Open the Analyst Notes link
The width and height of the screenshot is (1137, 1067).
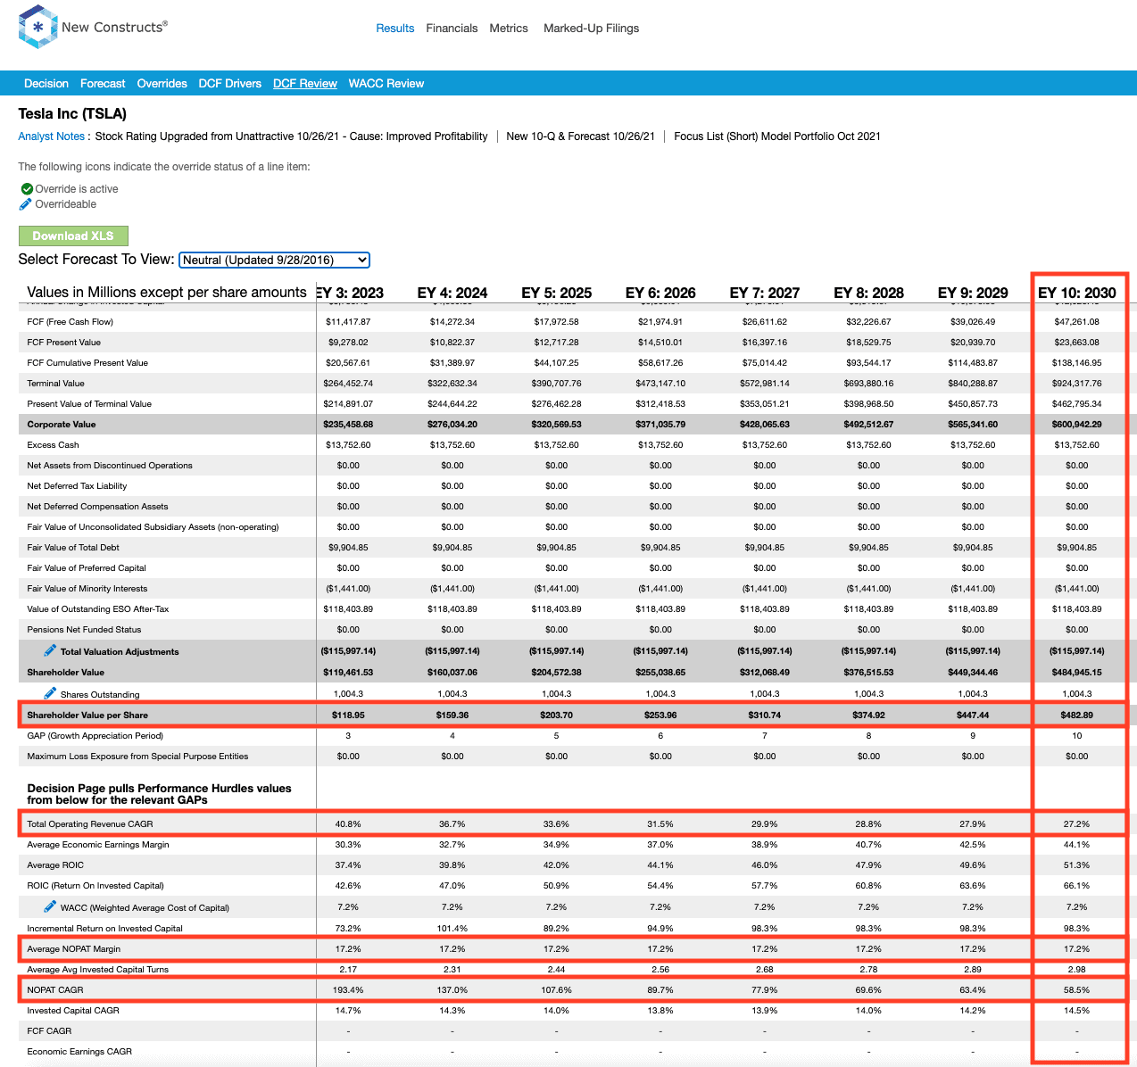click(51, 136)
